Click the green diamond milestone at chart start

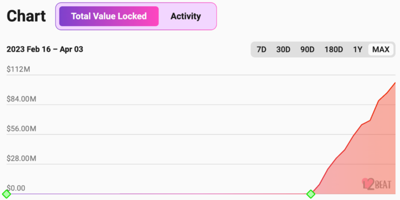[6, 194]
